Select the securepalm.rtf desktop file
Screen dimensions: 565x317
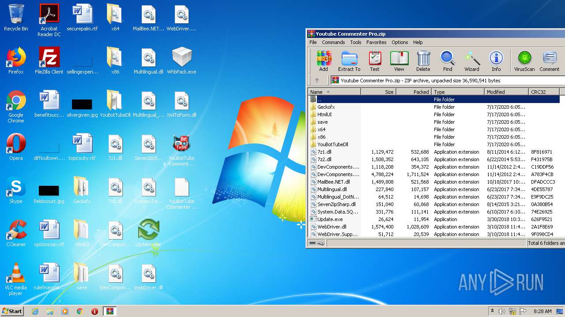tap(82, 18)
